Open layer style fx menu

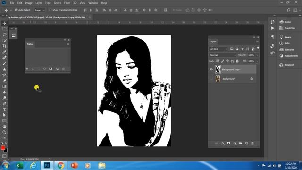(223, 144)
